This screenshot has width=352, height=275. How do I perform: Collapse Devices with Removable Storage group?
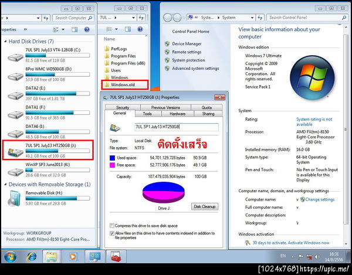tap(5, 184)
